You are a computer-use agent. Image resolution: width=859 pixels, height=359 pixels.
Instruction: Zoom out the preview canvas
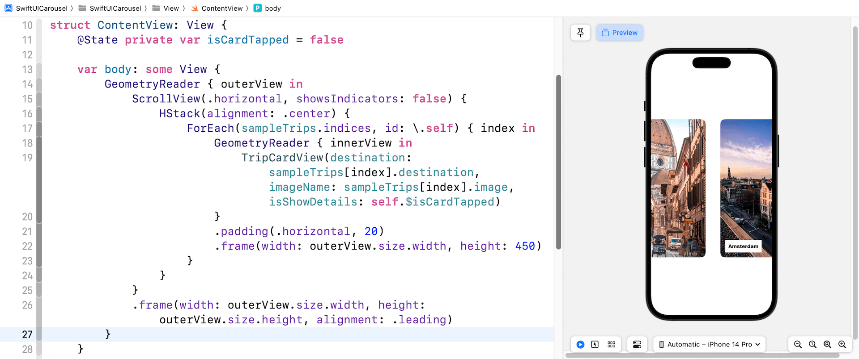(x=798, y=344)
